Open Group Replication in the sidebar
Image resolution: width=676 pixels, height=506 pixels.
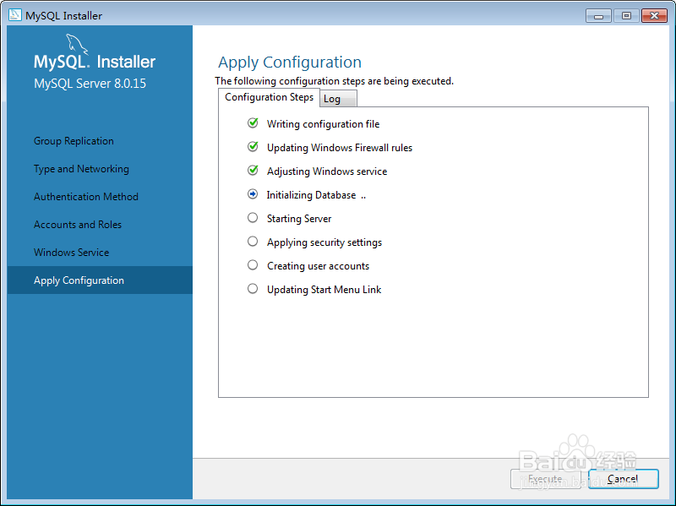point(74,141)
